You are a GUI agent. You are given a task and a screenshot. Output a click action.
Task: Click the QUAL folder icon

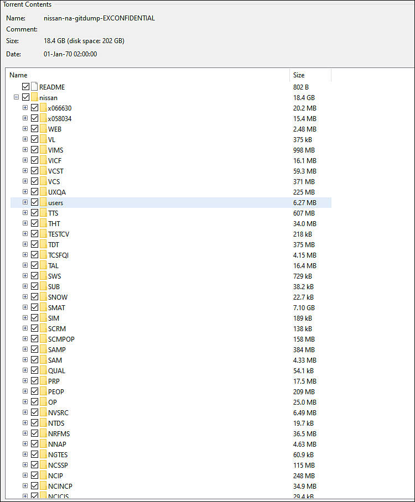click(x=43, y=370)
